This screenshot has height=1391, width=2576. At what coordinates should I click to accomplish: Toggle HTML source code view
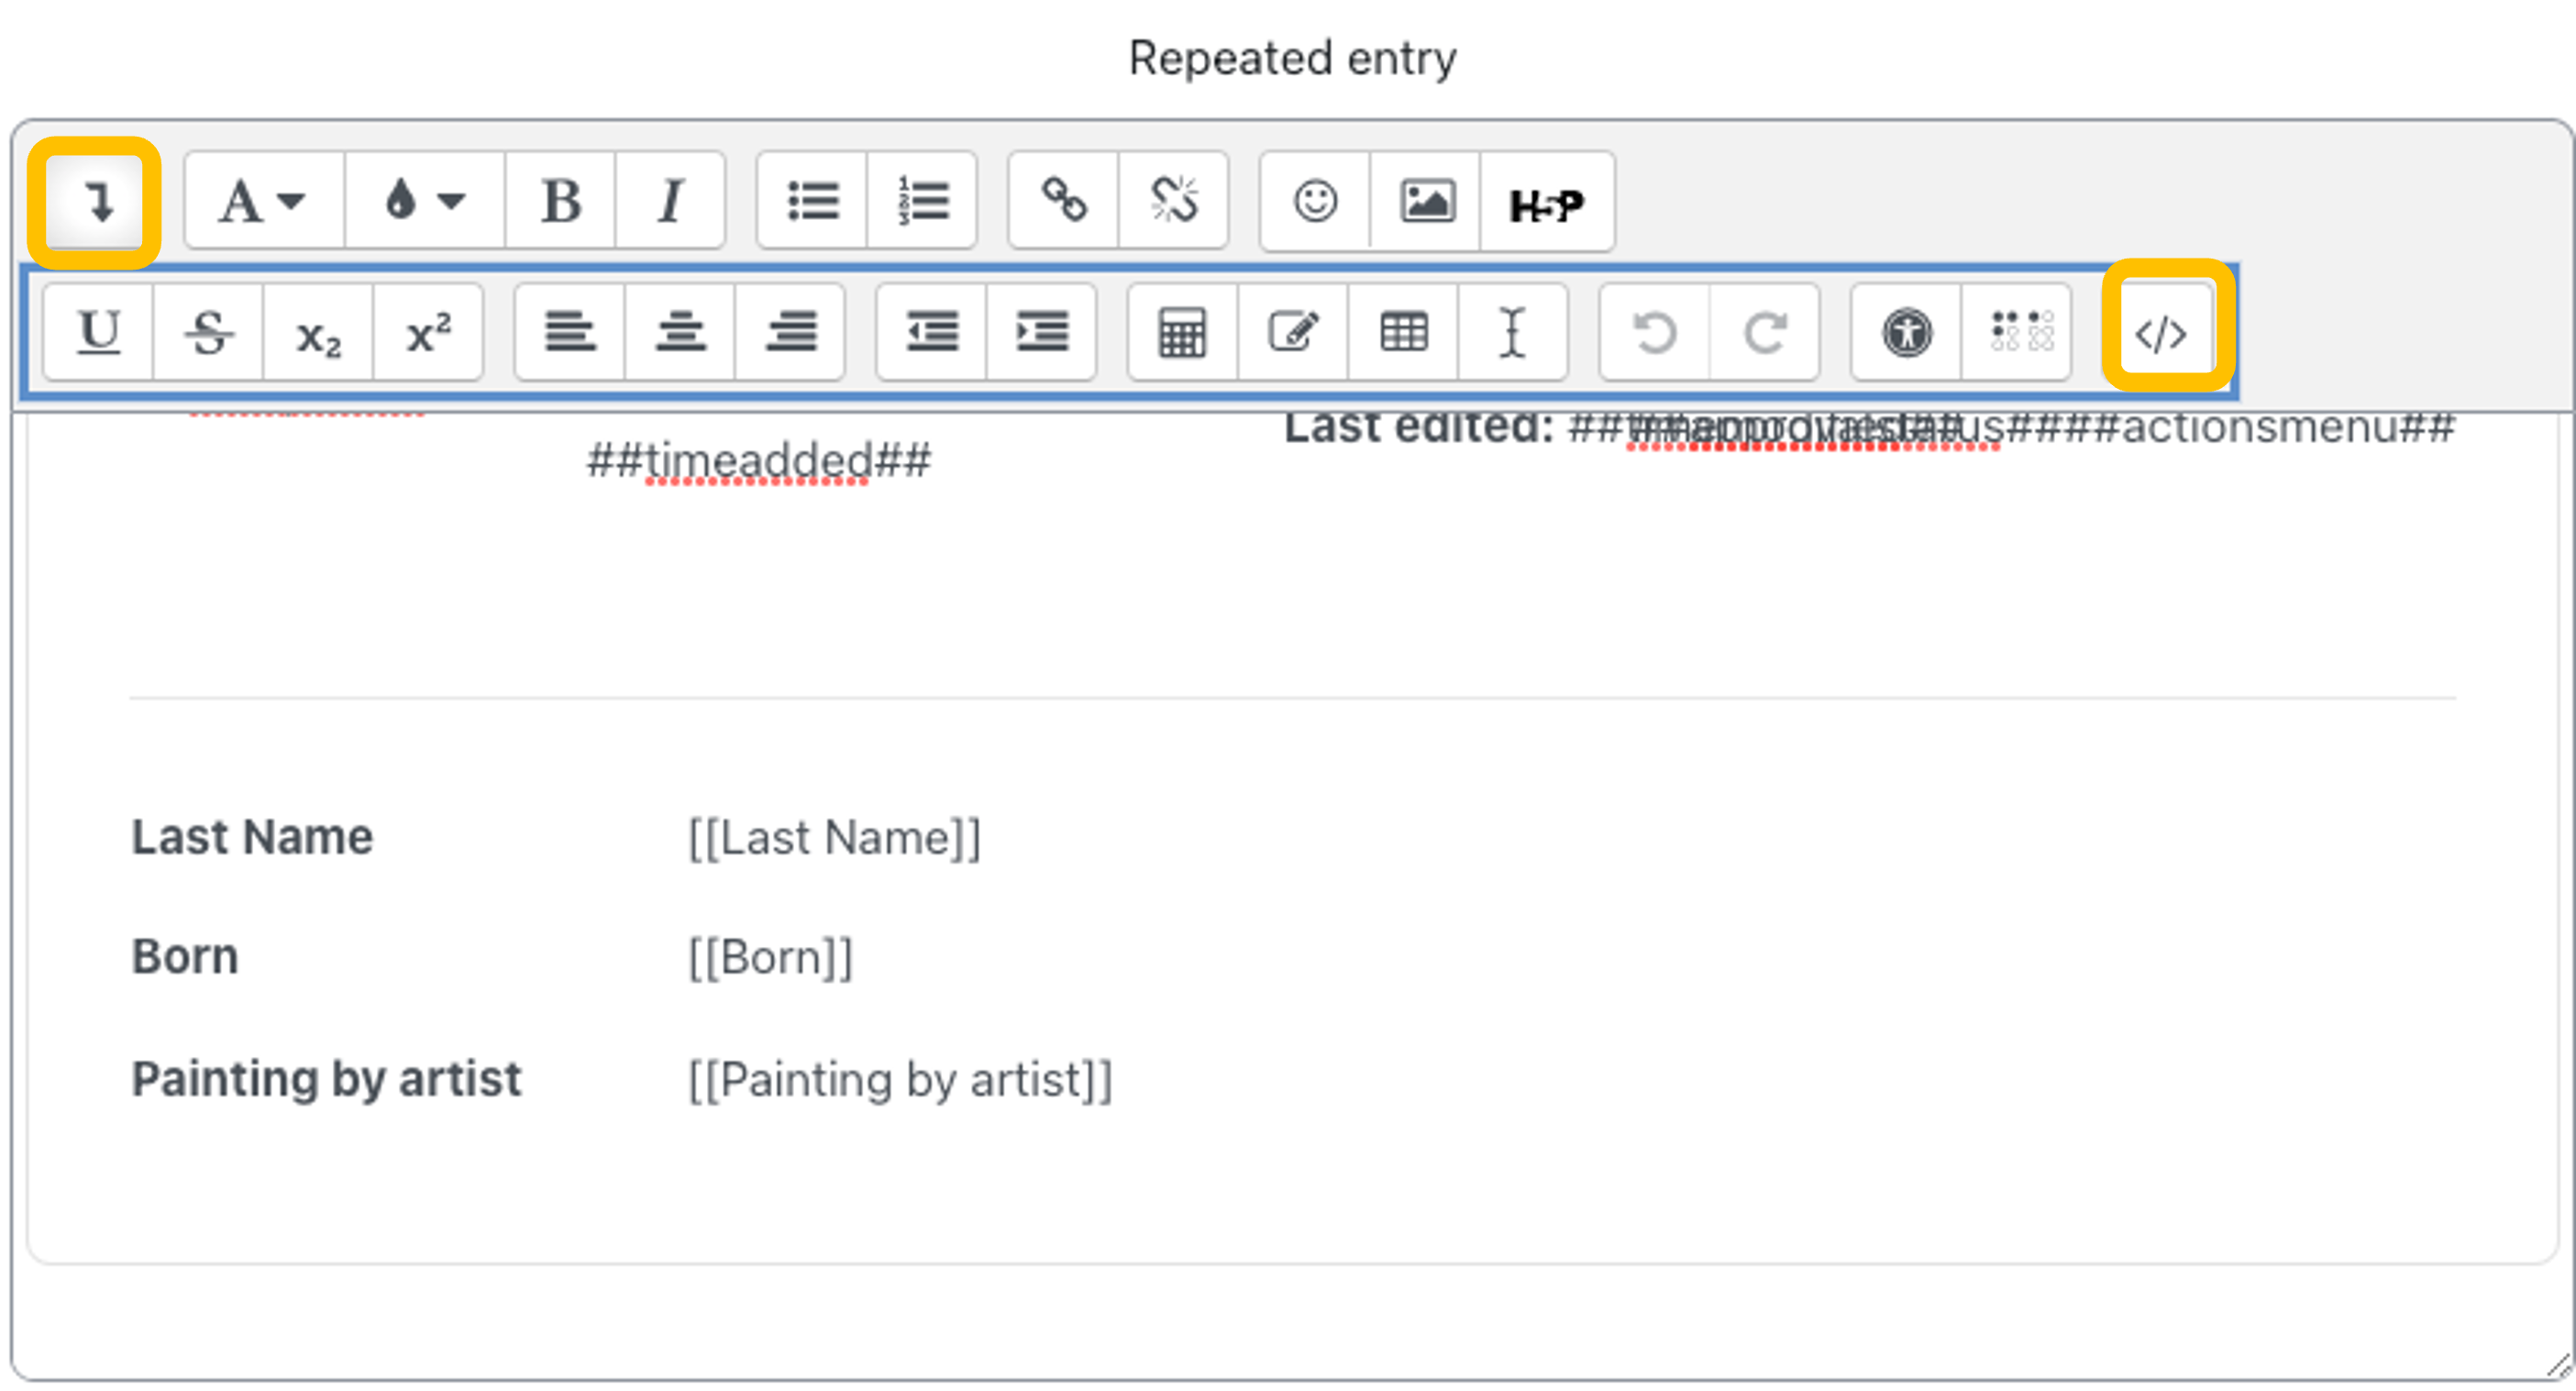click(2160, 333)
